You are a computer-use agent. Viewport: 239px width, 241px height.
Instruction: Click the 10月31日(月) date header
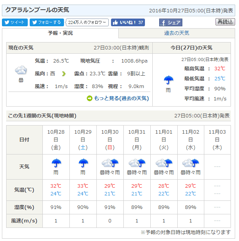(137, 140)
